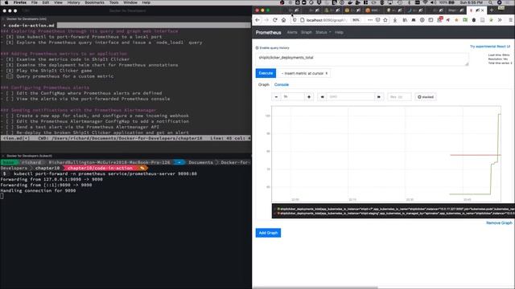Open Pocket save icon in URL bar
Image resolution: width=515 pixels, height=289 pixels.
pyautogui.click(x=377, y=20)
